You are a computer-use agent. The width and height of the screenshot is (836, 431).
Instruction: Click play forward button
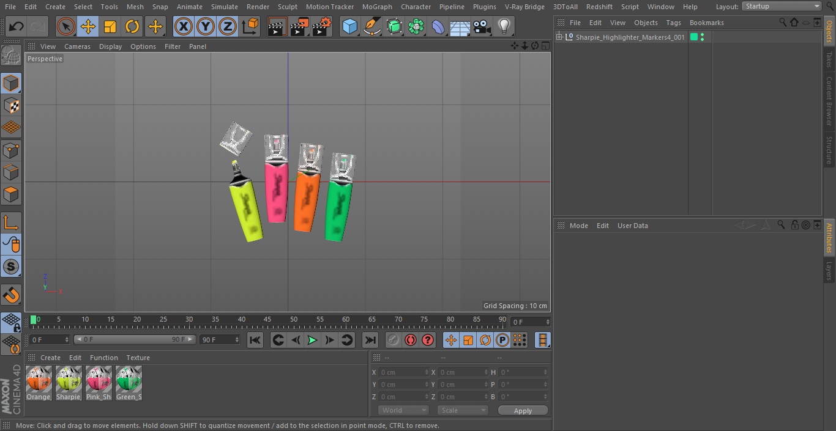click(x=312, y=340)
